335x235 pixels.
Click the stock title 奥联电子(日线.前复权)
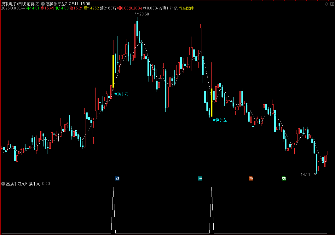20,4
